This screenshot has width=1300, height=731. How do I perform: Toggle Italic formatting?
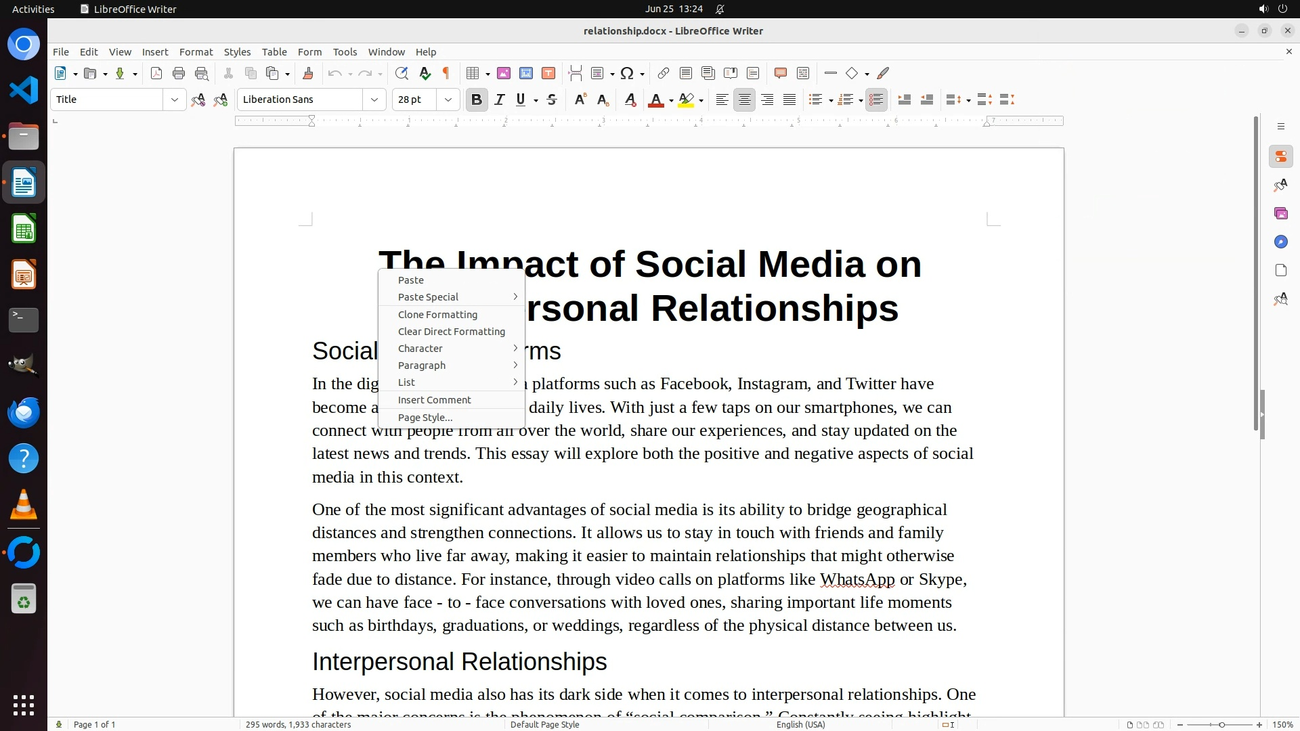coord(500,100)
